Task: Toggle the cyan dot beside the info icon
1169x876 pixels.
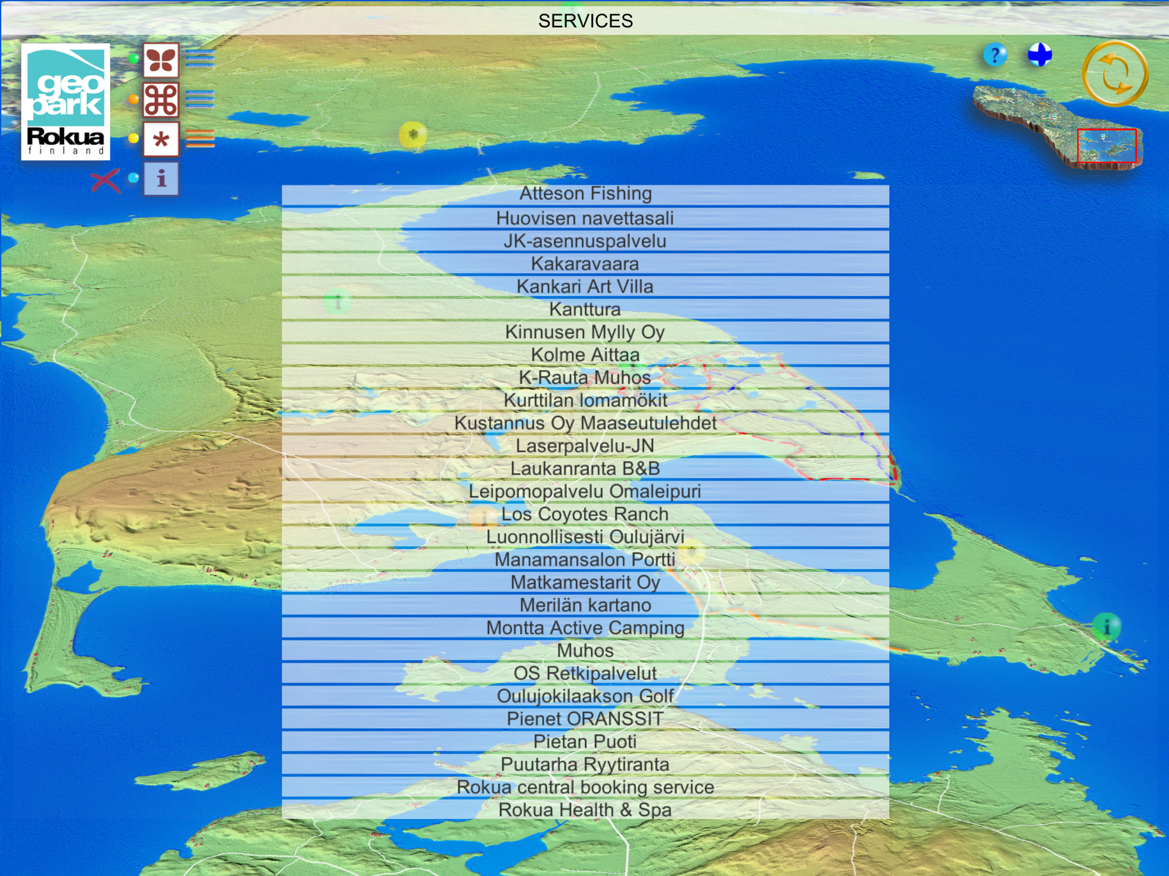Action: pos(133,178)
